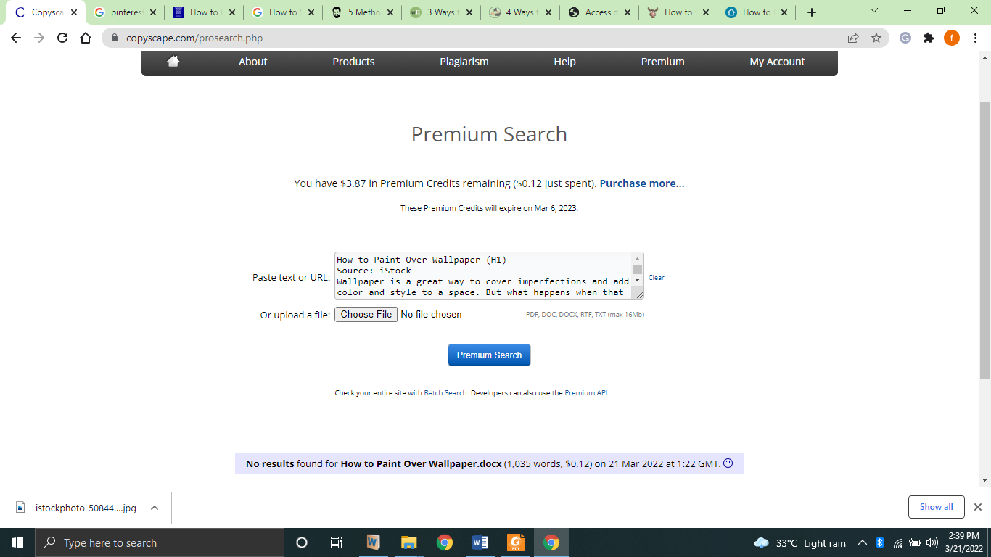Open the help icon beside search results
Screen dimensions: 991x557
coord(728,464)
